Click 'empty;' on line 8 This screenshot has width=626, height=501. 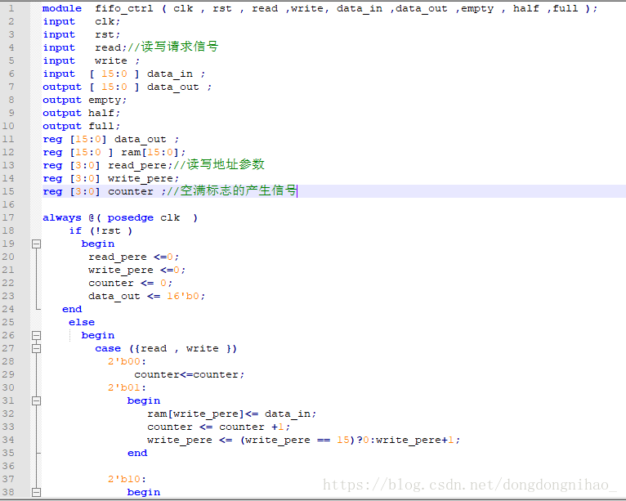click(107, 101)
